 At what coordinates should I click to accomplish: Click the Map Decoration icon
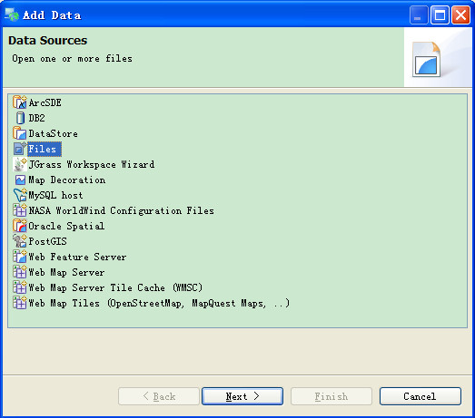coord(20,180)
